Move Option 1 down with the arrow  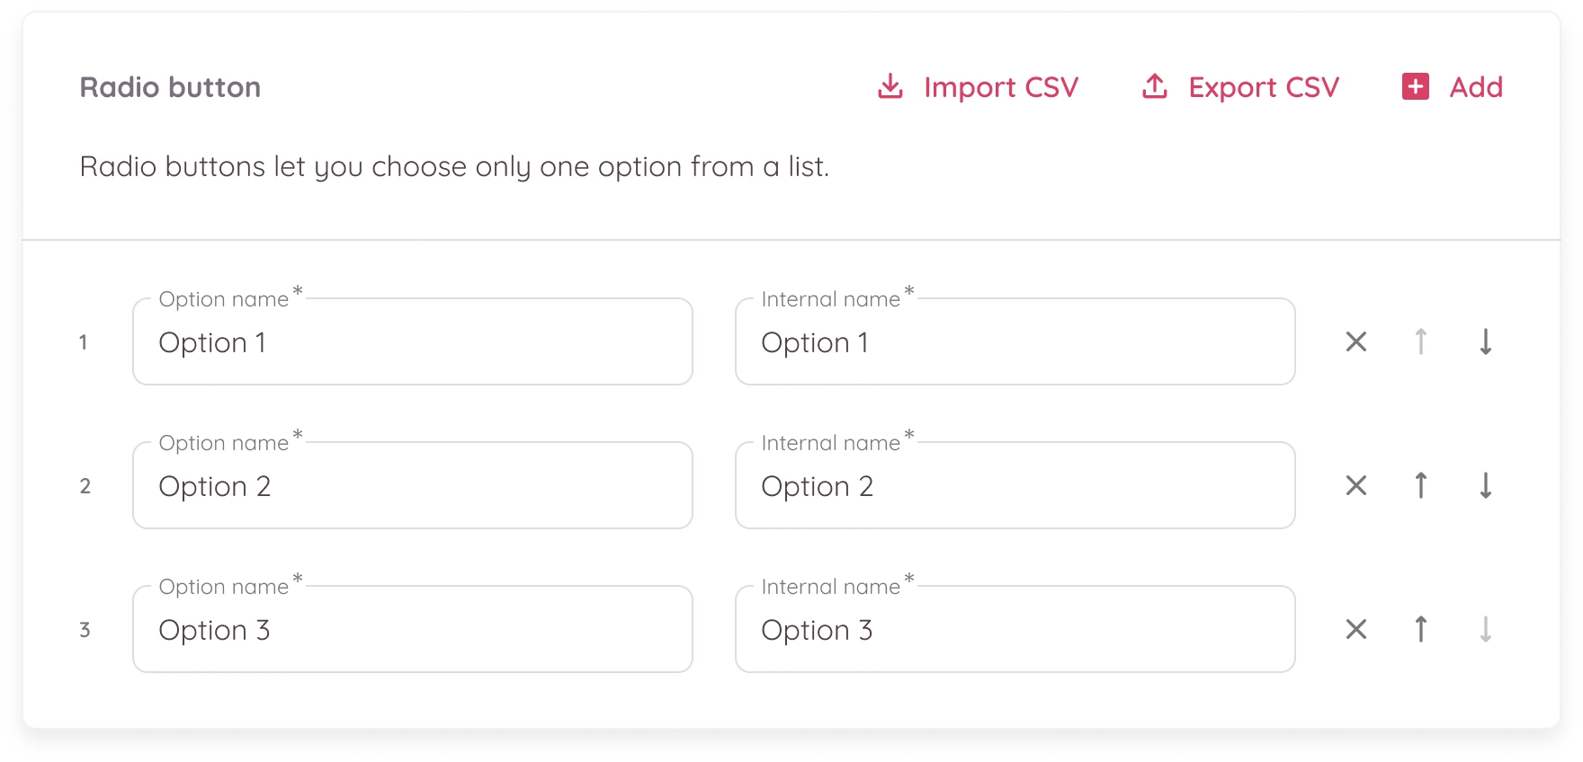click(x=1486, y=341)
